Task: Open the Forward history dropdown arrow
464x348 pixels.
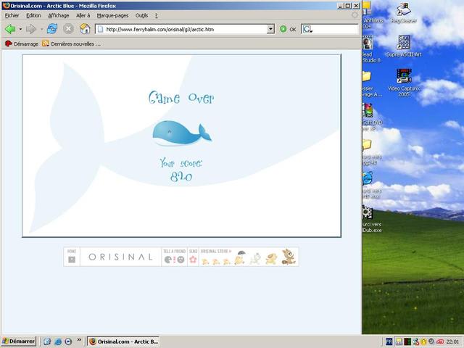Action: pos(41,29)
